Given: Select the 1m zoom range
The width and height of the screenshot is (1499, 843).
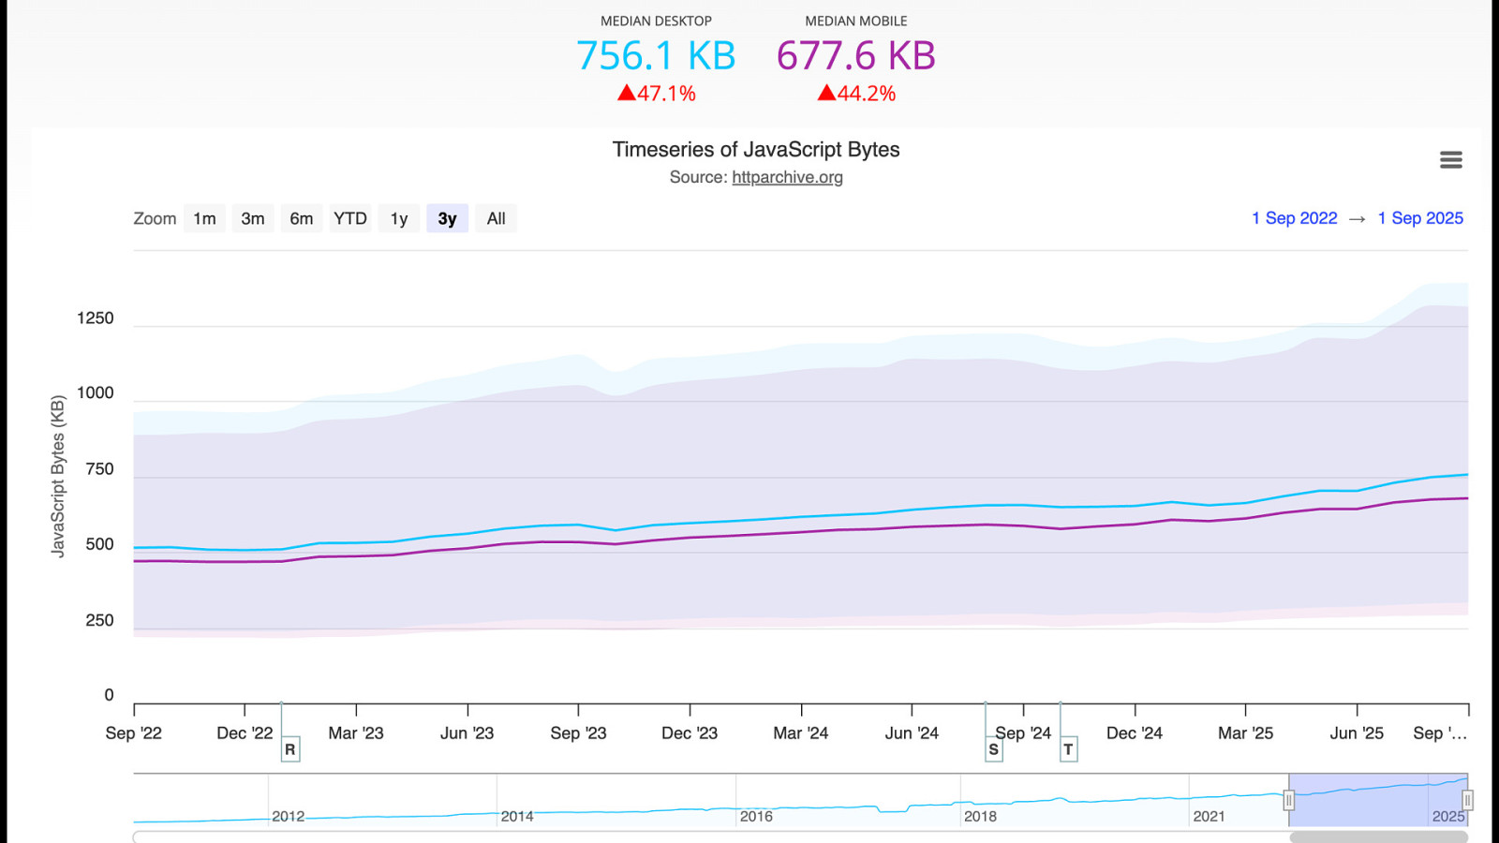Looking at the screenshot, I should click(x=204, y=218).
